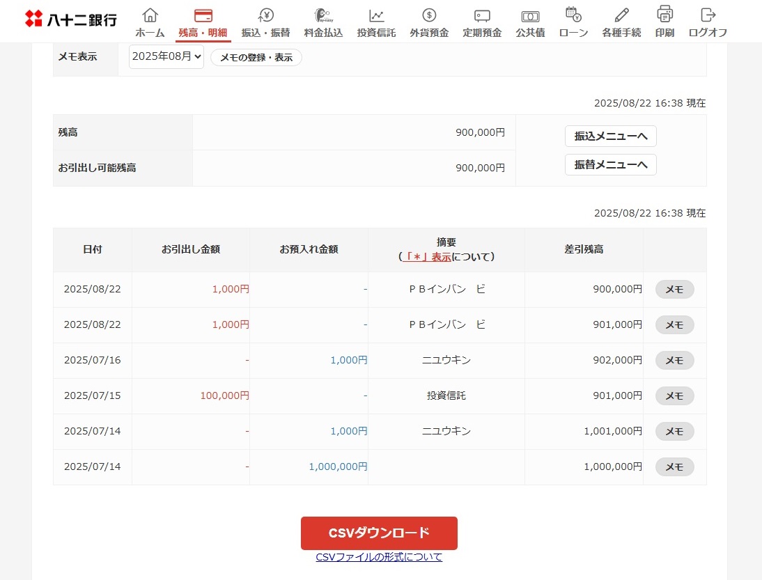
Task: Log off using the ログオフ icon
Action: pyautogui.click(x=708, y=15)
